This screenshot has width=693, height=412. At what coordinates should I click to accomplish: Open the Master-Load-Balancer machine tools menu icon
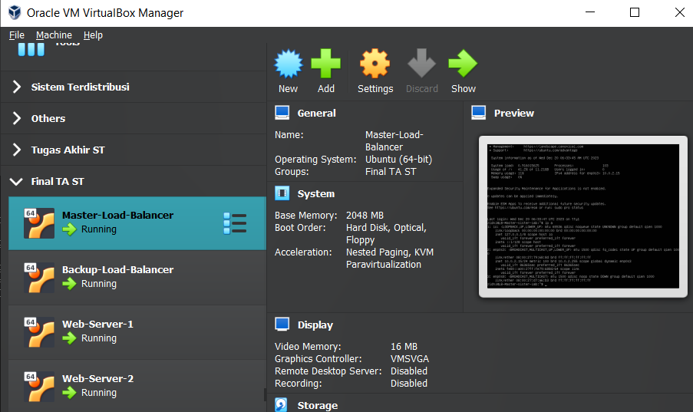pyautogui.click(x=235, y=223)
